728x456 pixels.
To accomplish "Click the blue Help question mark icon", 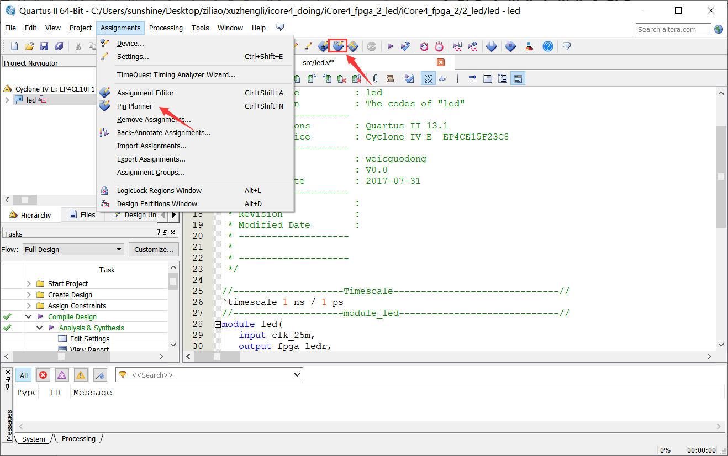I will 547,46.
